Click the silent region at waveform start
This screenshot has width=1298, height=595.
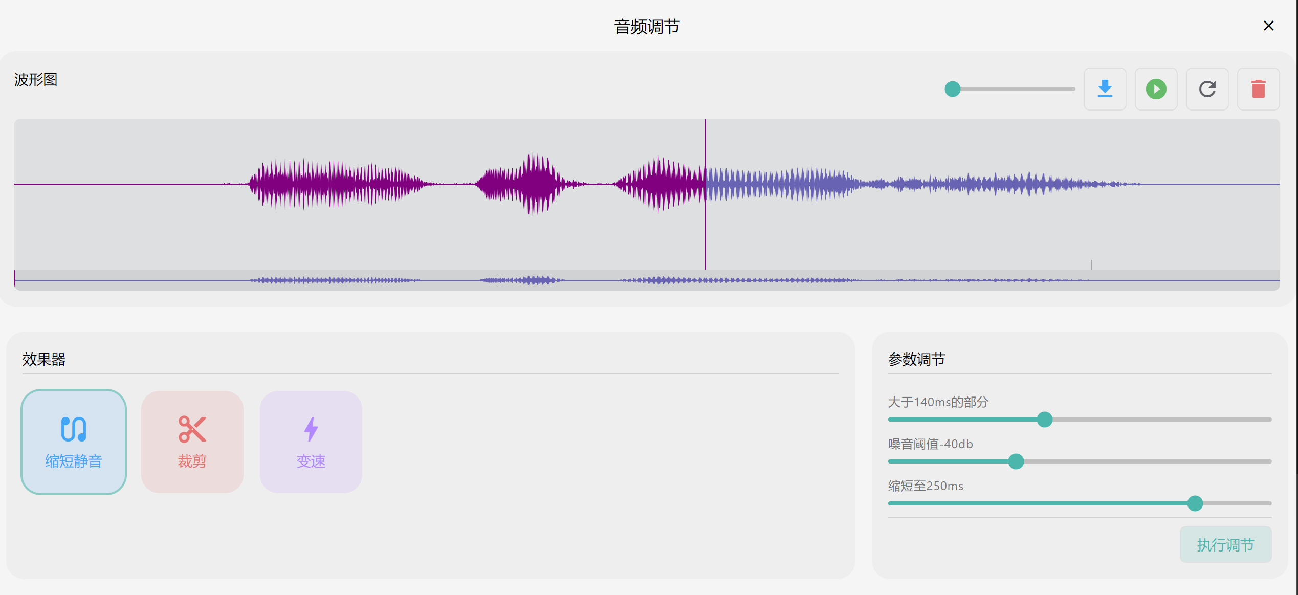(118, 184)
